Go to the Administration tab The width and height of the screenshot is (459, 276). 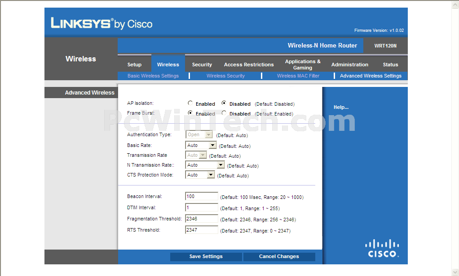(x=350, y=65)
